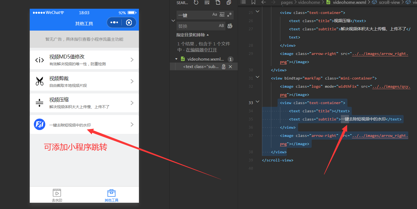This screenshot has height=209, width=417.
Task: Collapse the videohome.wxml result tree
Action: (x=176, y=59)
